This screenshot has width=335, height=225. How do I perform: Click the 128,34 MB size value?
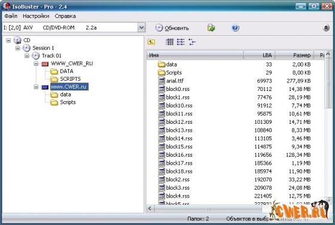[299, 155]
